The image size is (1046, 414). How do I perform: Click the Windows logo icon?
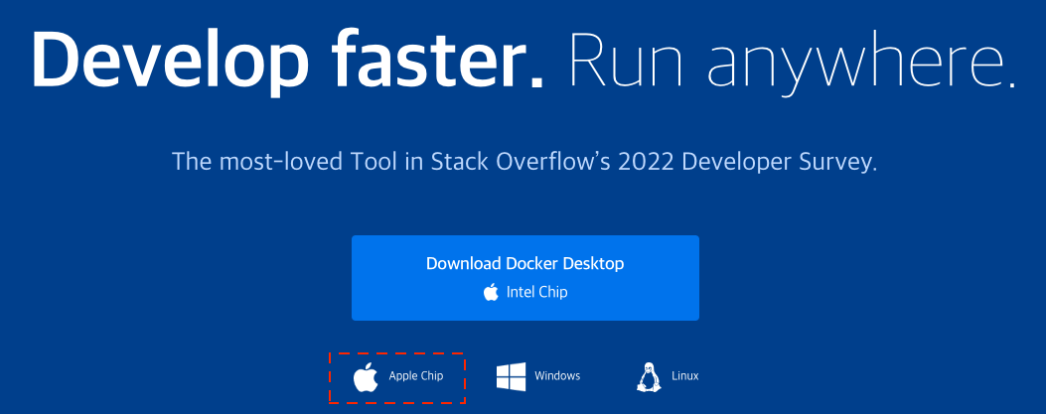click(x=511, y=376)
